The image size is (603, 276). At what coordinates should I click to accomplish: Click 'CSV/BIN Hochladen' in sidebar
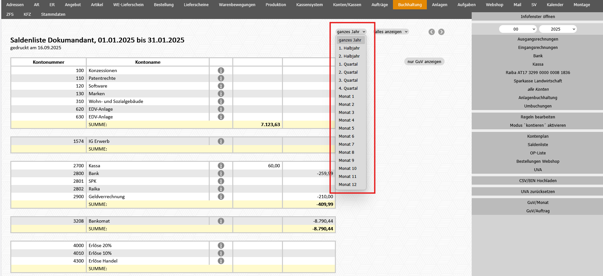pyautogui.click(x=538, y=181)
